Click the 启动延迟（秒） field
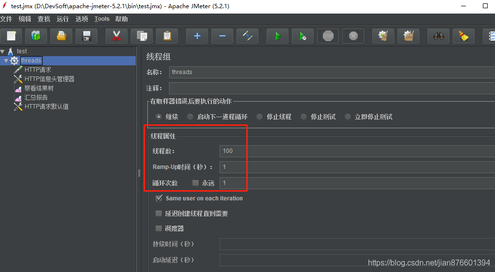This screenshot has height=272, width=495. pyautogui.click(x=357, y=260)
